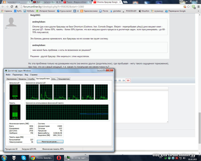Open the gismeteo bookmark
The image size is (201, 161).
(116, 11)
